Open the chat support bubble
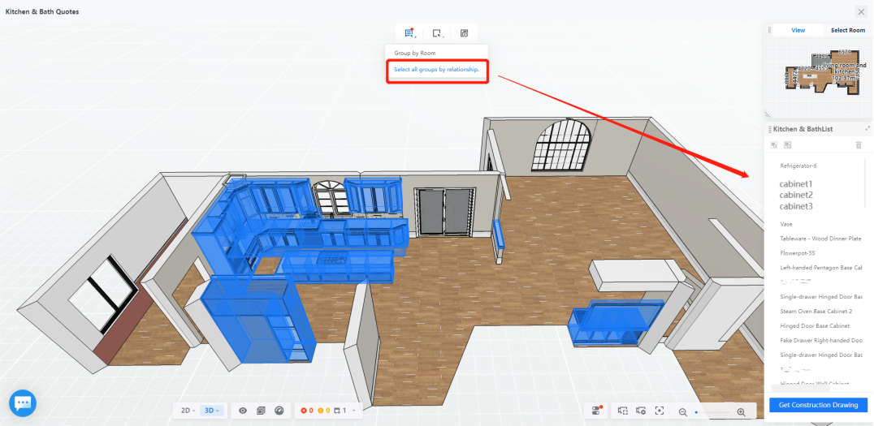Image resolution: width=874 pixels, height=426 pixels. click(23, 402)
